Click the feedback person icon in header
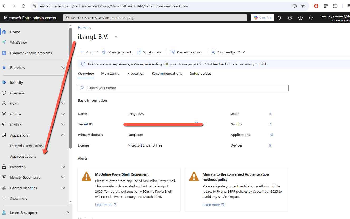The height and width of the screenshot is (219, 350). coord(311,18)
